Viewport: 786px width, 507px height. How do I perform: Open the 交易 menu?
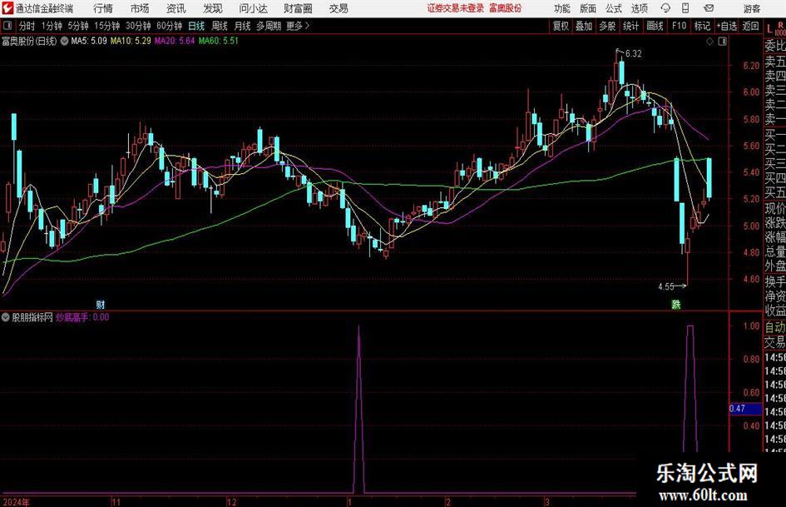(x=339, y=8)
